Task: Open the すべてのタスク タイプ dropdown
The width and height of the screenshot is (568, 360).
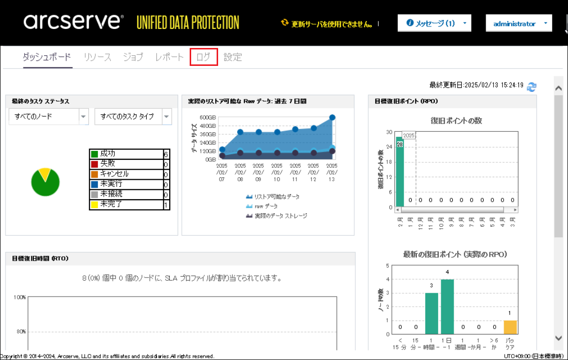Action: click(167, 116)
